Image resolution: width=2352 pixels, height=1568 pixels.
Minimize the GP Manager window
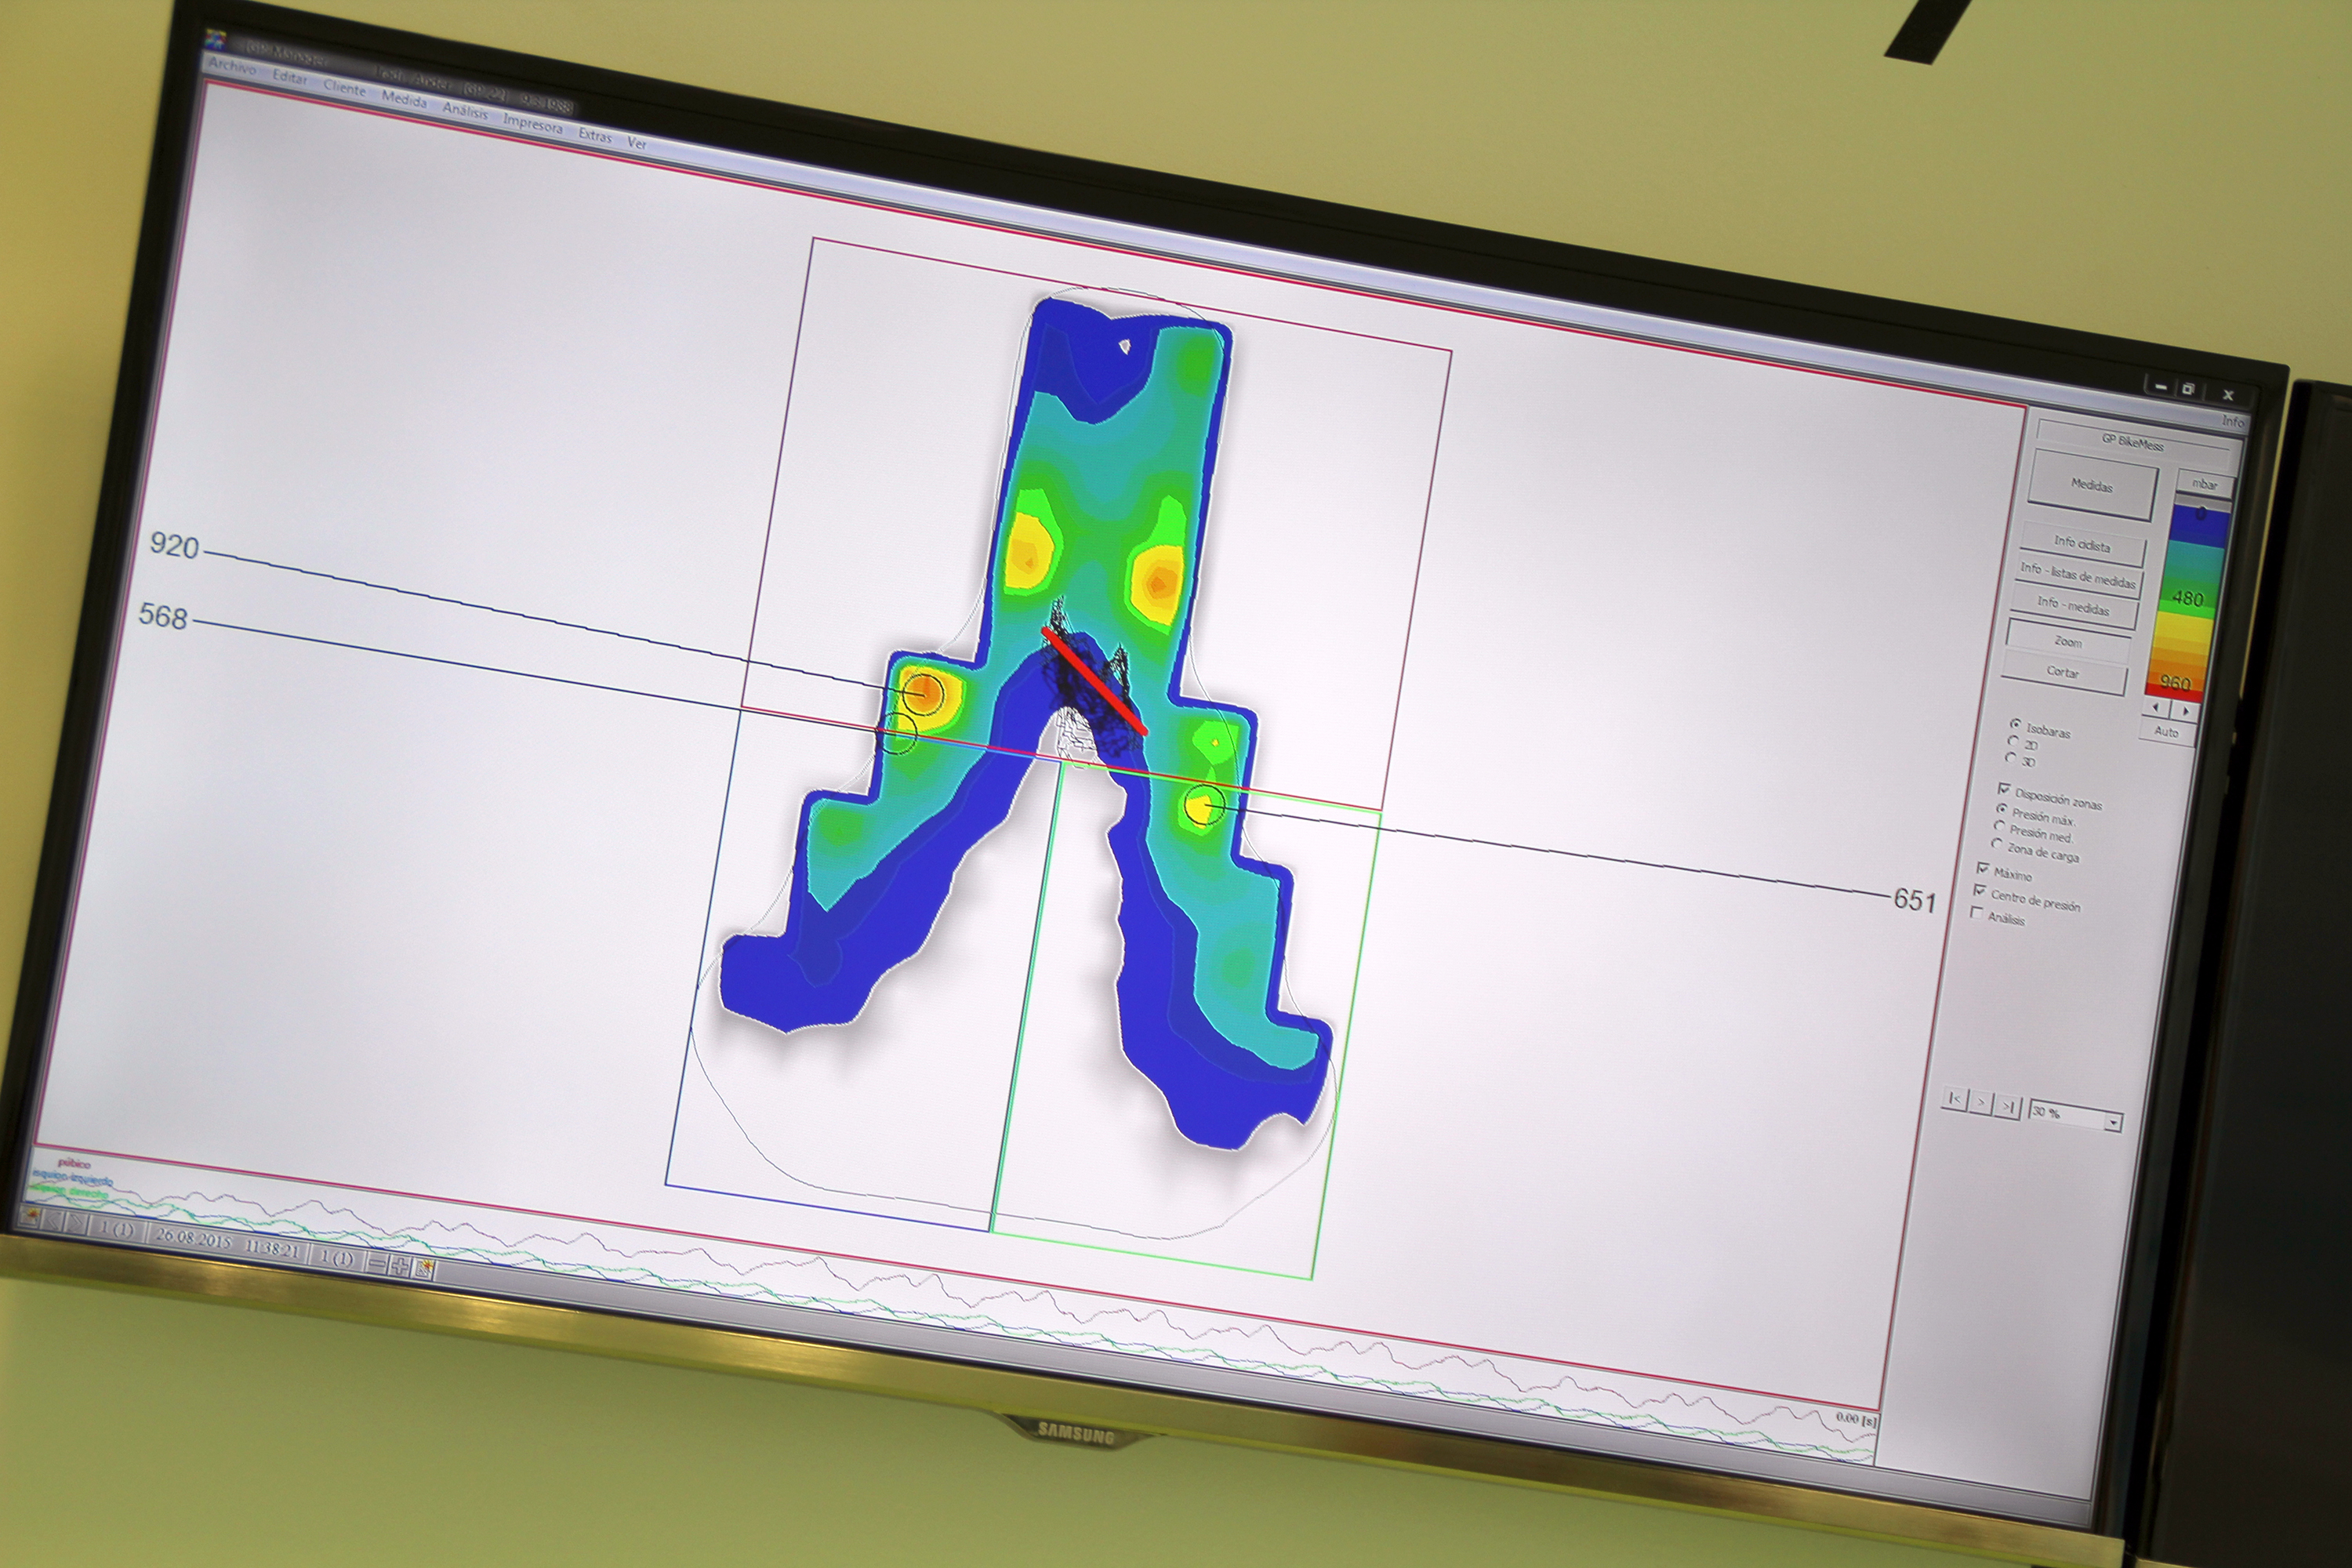[x=2161, y=388]
